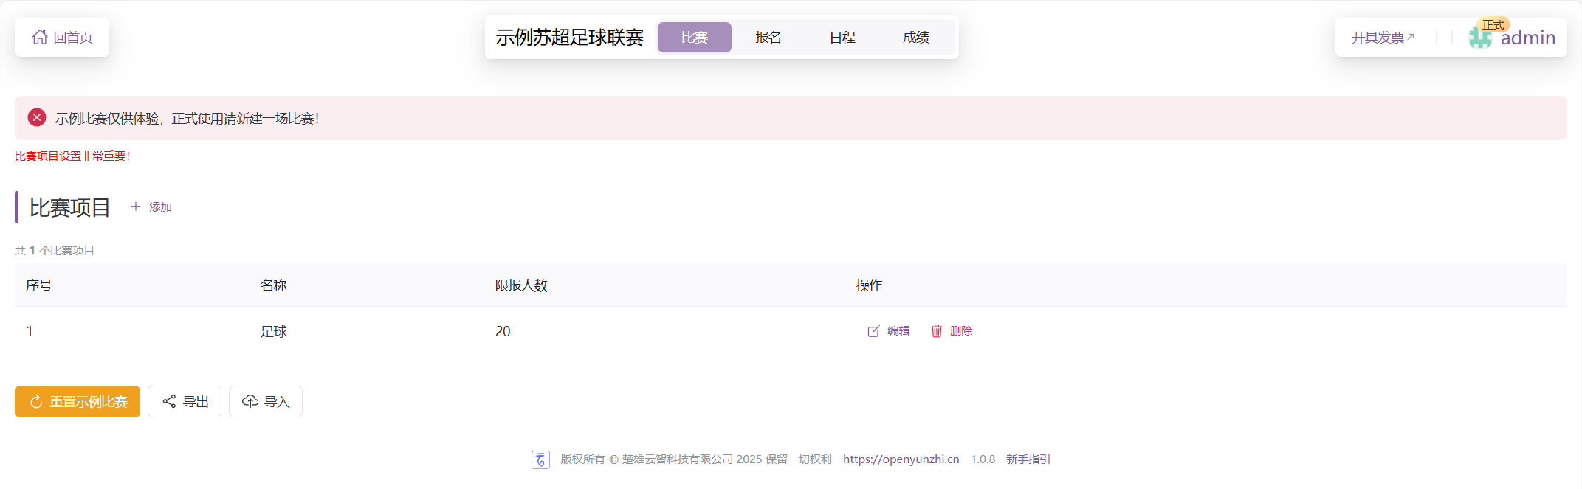This screenshot has height=489, width=1582.
Task: Click the 正式 badge above admin
Action: point(1493,25)
